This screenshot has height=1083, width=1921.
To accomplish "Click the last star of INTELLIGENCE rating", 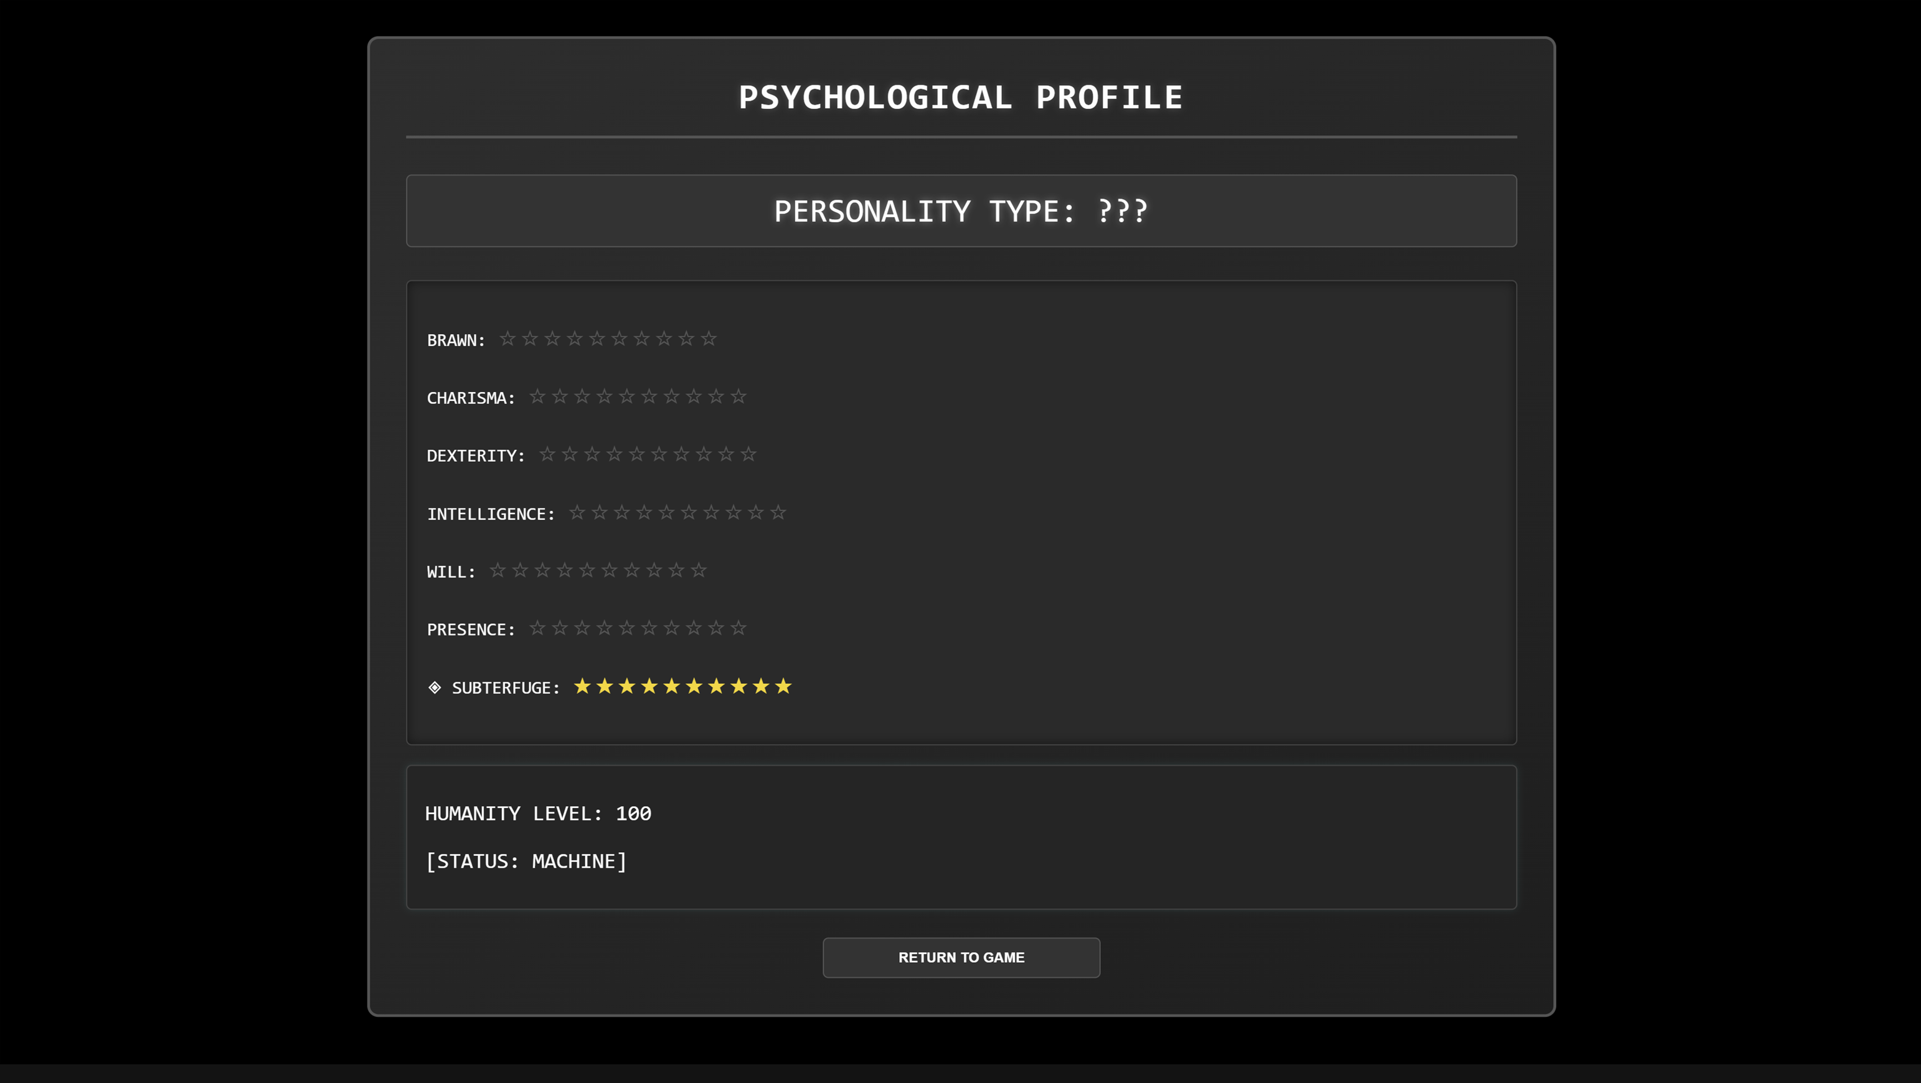I will (778, 513).
